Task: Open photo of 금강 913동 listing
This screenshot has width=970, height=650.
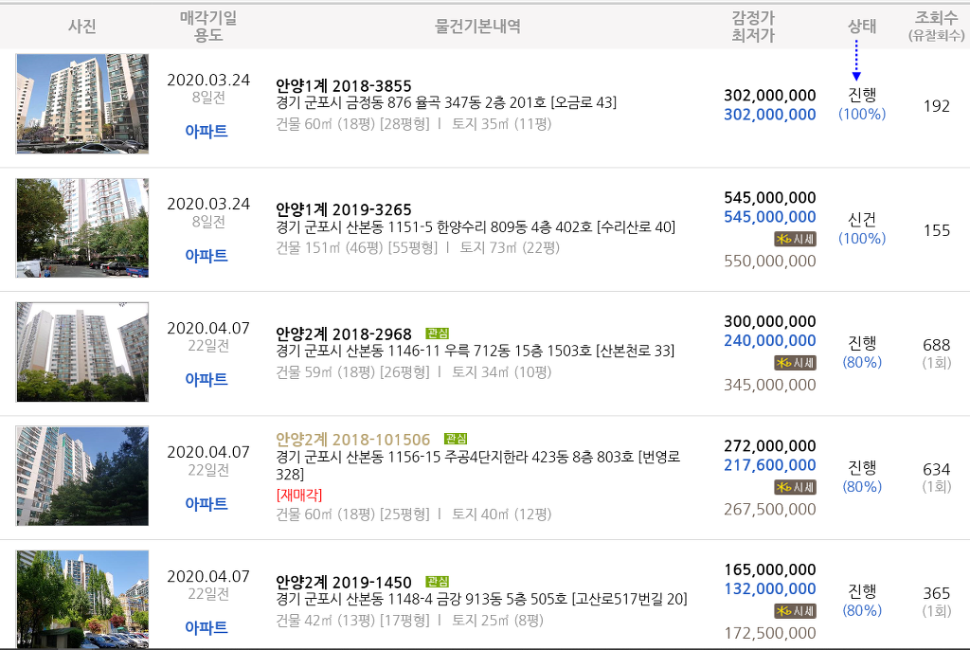Action: [x=82, y=599]
